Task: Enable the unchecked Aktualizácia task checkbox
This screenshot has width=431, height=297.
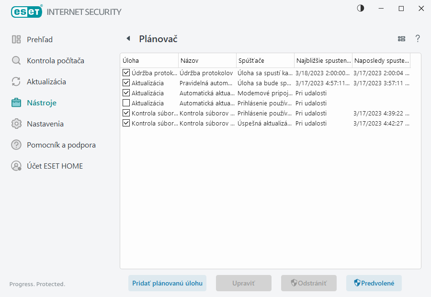Action: (x=126, y=103)
